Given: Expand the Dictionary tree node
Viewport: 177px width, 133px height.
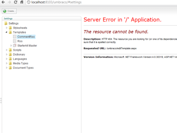Looking at the screenshot, I should tap(7, 54).
